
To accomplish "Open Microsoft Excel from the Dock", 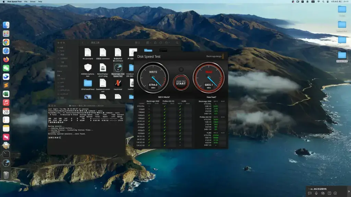I will click(x=6, y=94).
